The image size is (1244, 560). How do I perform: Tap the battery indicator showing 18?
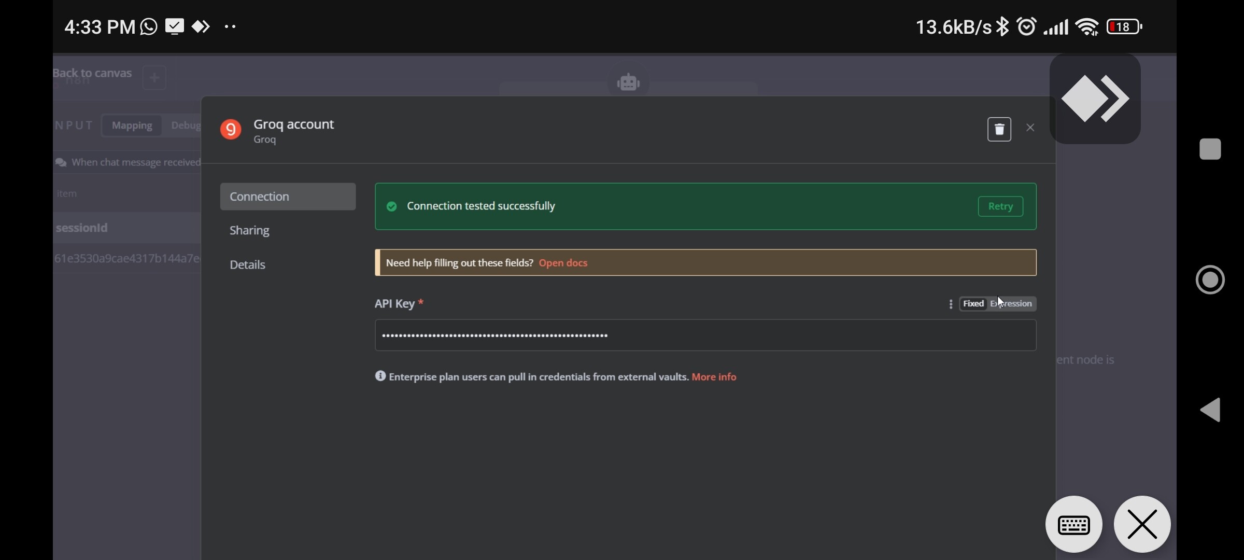[1124, 27]
